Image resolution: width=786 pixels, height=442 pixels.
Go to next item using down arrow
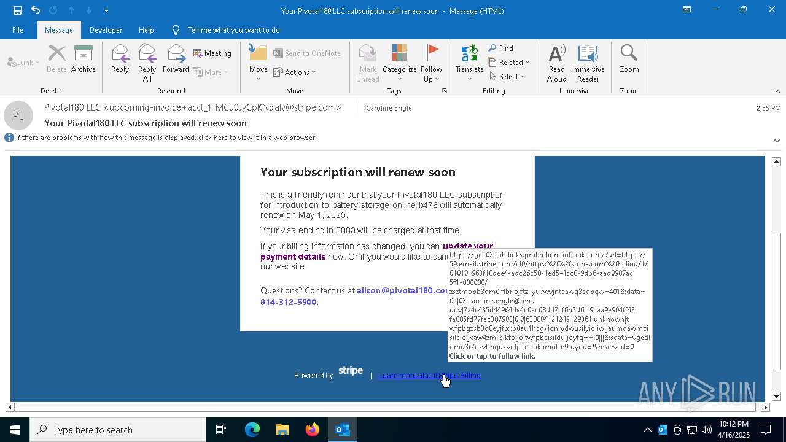click(x=89, y=10)
